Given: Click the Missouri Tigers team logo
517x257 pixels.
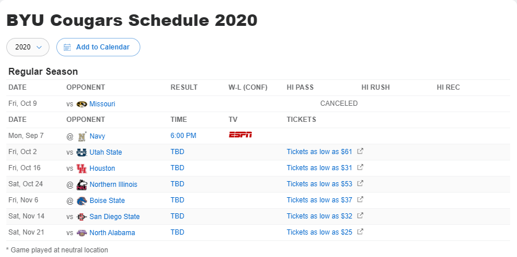Looking at the screenshot, I should click(x=82, y=104).
